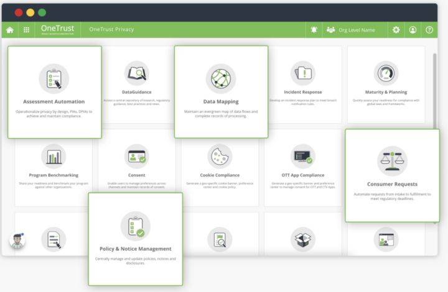Open the window with person icon tile
Image resolution: width=448 pixels, height=292 pixels.
pyautogui.click(x=386, y=239)
